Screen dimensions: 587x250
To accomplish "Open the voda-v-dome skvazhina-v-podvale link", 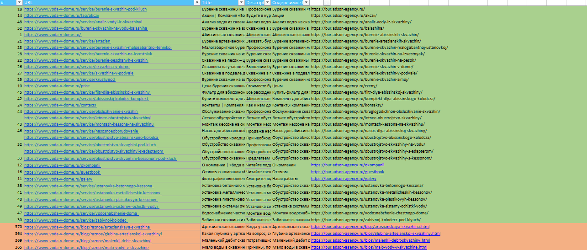I will click(79, 73).
